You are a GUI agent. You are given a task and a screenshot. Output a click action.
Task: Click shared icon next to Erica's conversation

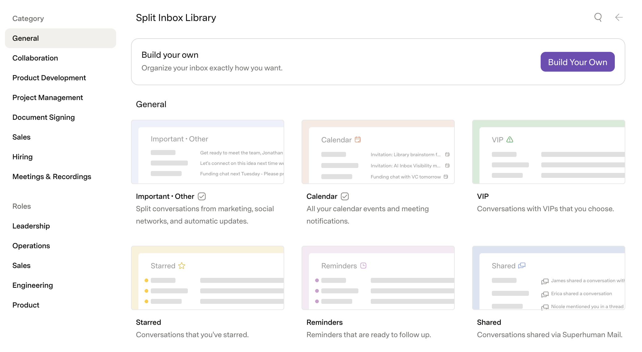pos(545,294)
